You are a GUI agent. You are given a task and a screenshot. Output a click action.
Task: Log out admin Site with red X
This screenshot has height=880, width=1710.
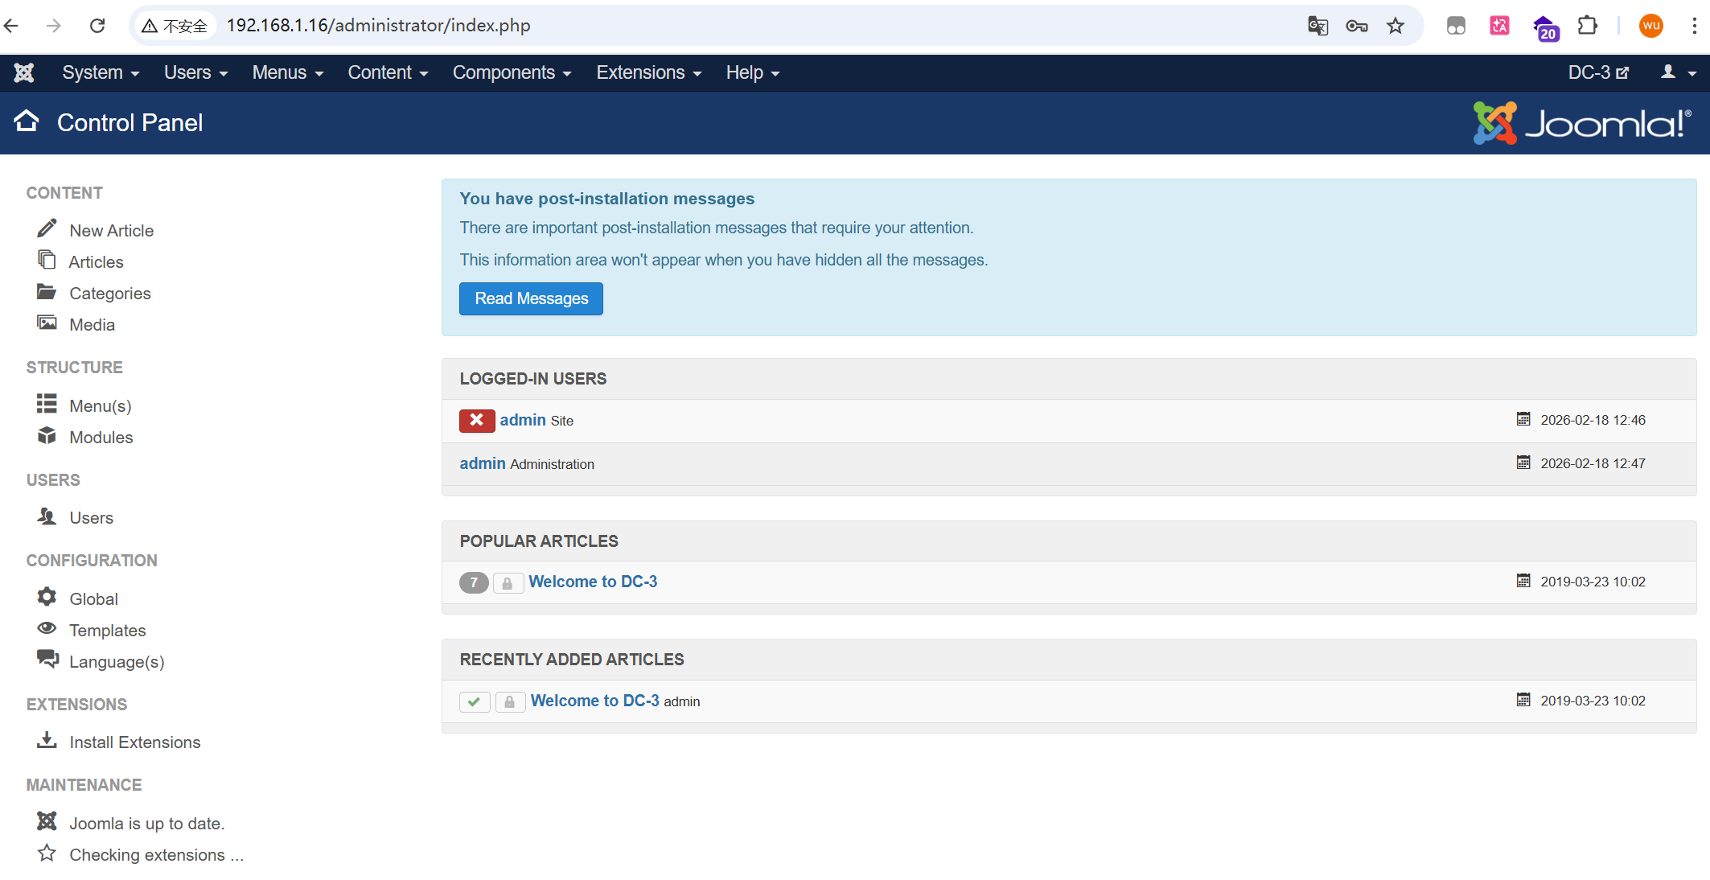[476, 420]
